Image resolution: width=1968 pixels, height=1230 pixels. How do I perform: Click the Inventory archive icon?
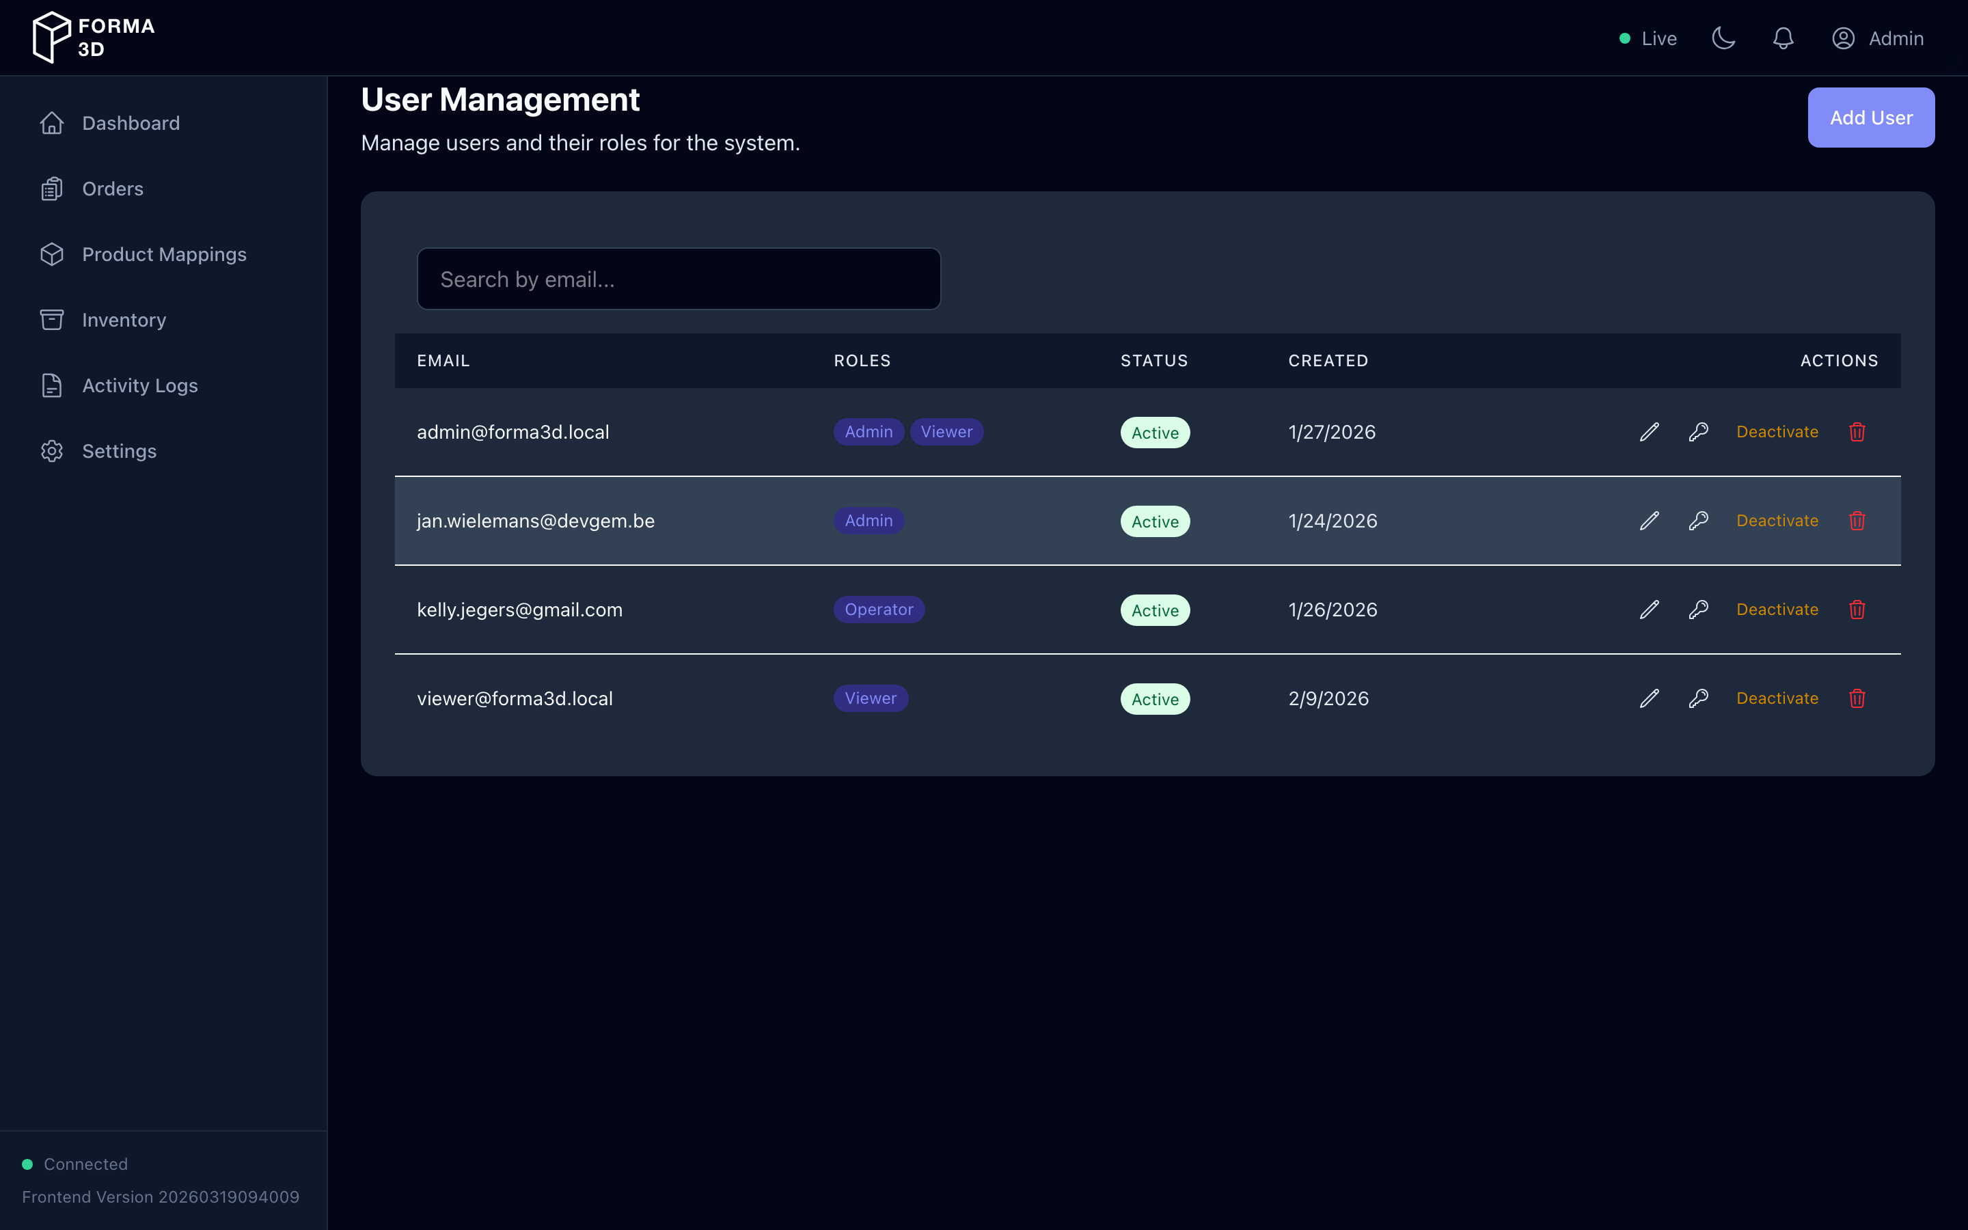coord(51,320)
